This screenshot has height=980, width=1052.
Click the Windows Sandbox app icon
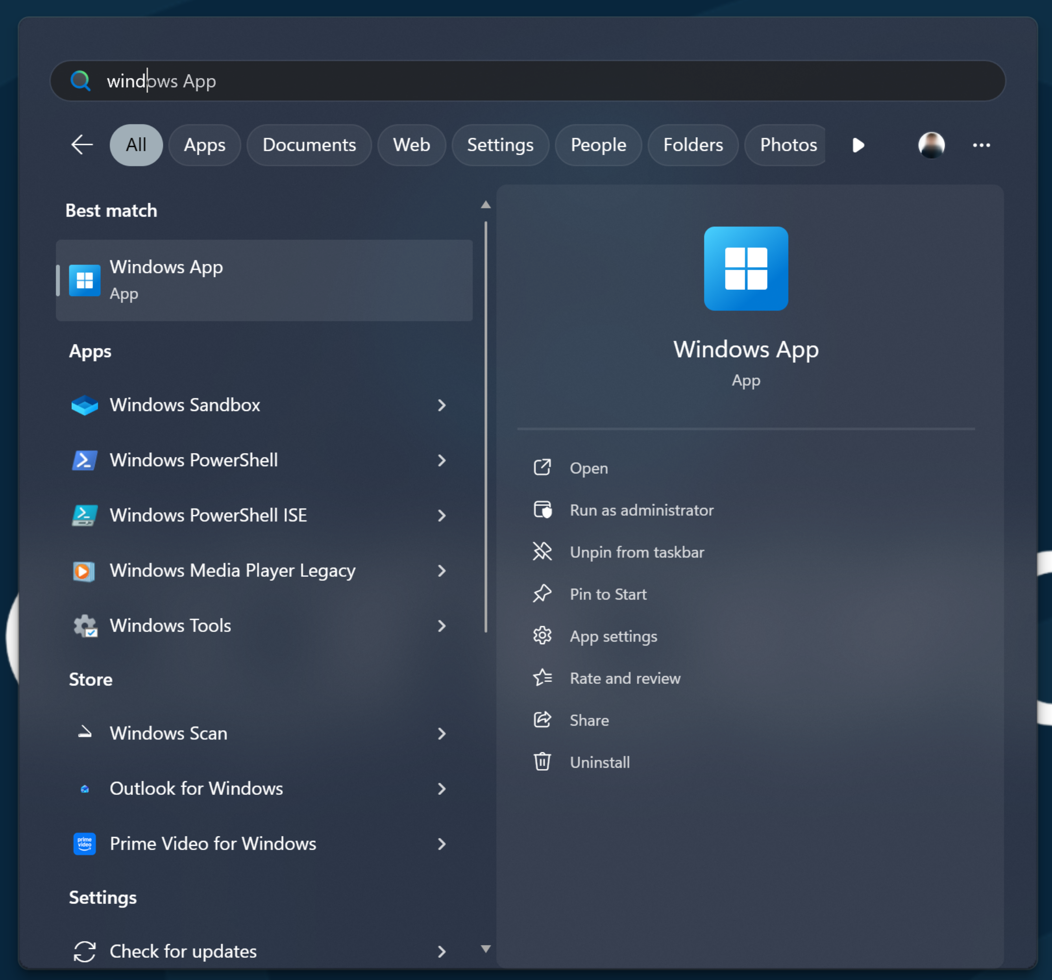coord(85,405)
